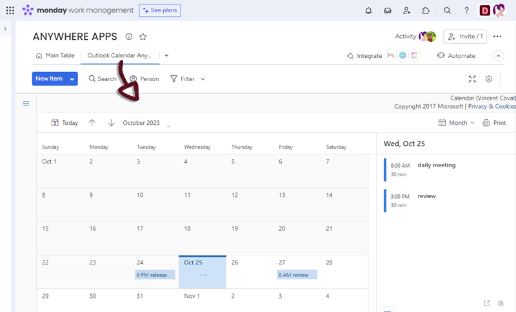Open the apps marketplace puzzle icon

[x=426, y=10]
